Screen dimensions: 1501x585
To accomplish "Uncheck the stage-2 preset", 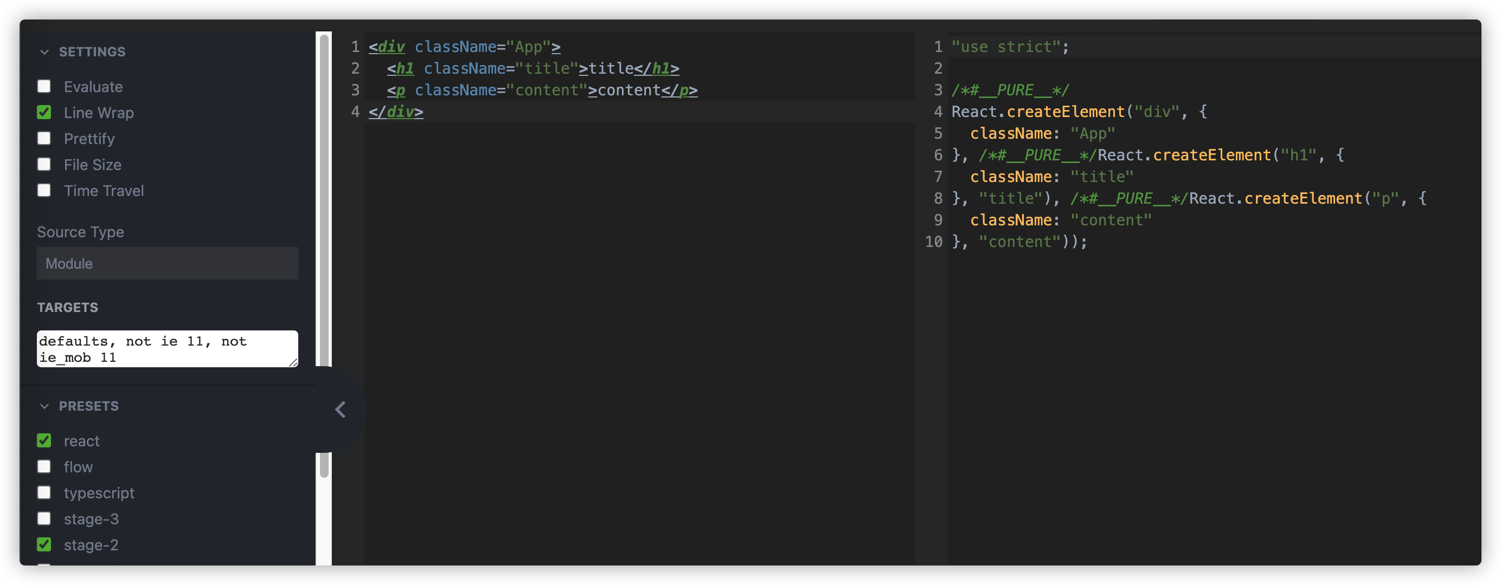I will [44, 545].
